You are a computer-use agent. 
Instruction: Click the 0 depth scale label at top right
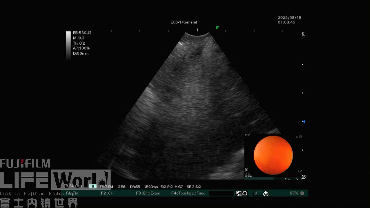[x=303, y=34]
